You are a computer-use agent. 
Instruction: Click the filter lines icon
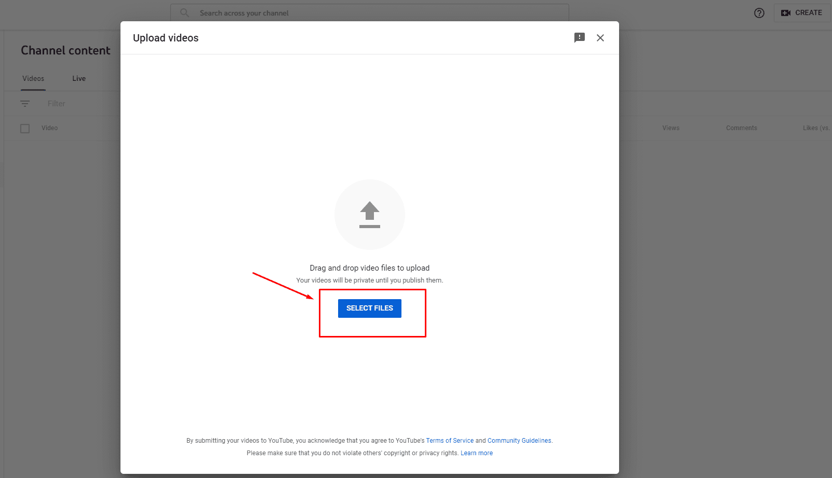[x=25, y=104]
